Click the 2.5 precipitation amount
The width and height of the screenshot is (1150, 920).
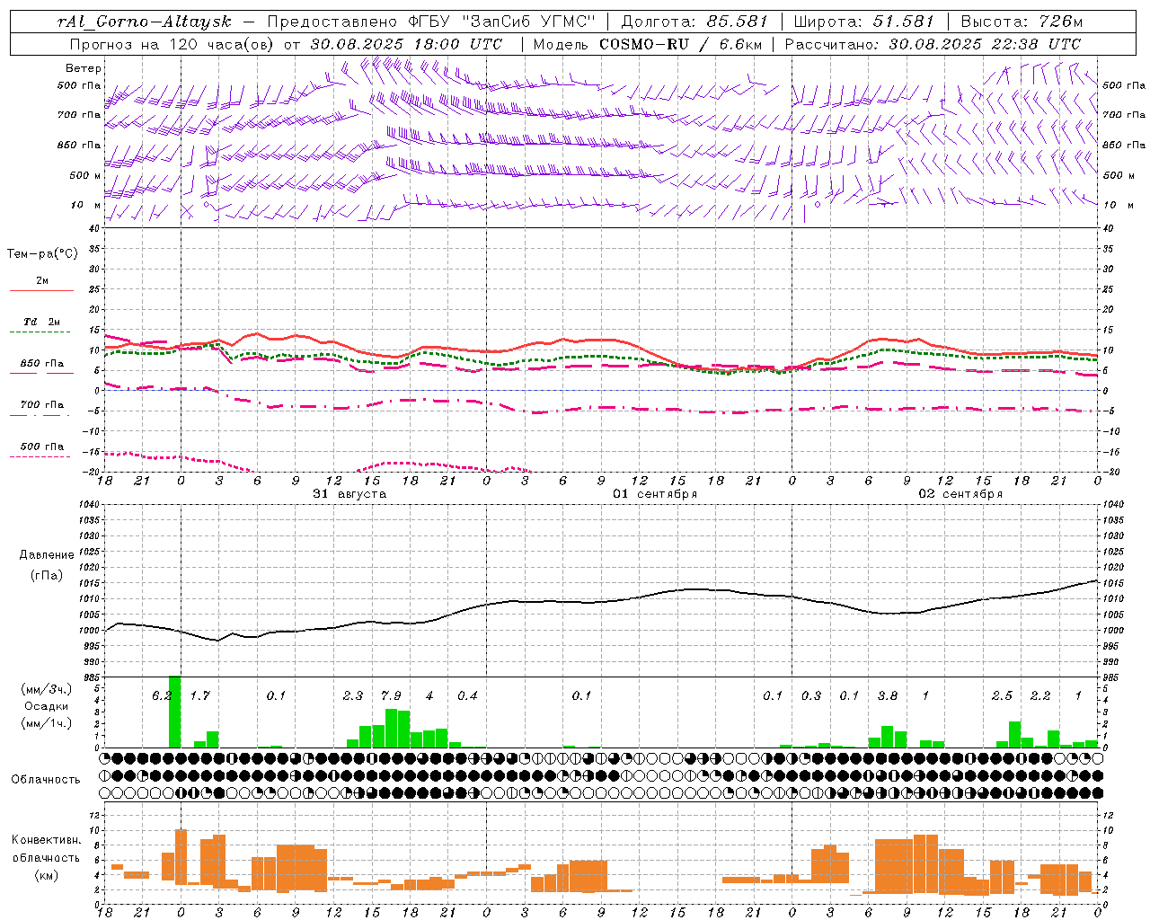point(1002,695)
